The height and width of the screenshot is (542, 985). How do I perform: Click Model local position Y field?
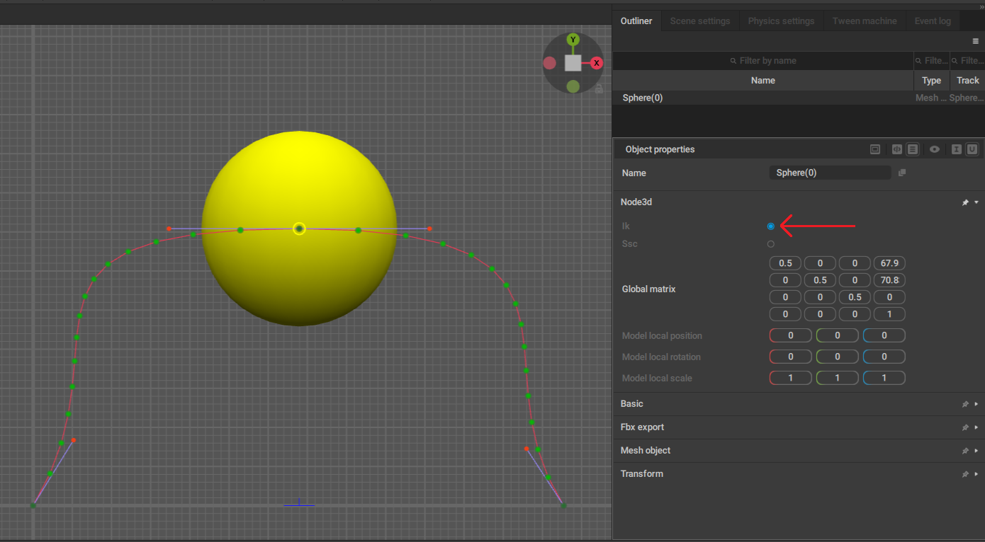pos(837,335)
